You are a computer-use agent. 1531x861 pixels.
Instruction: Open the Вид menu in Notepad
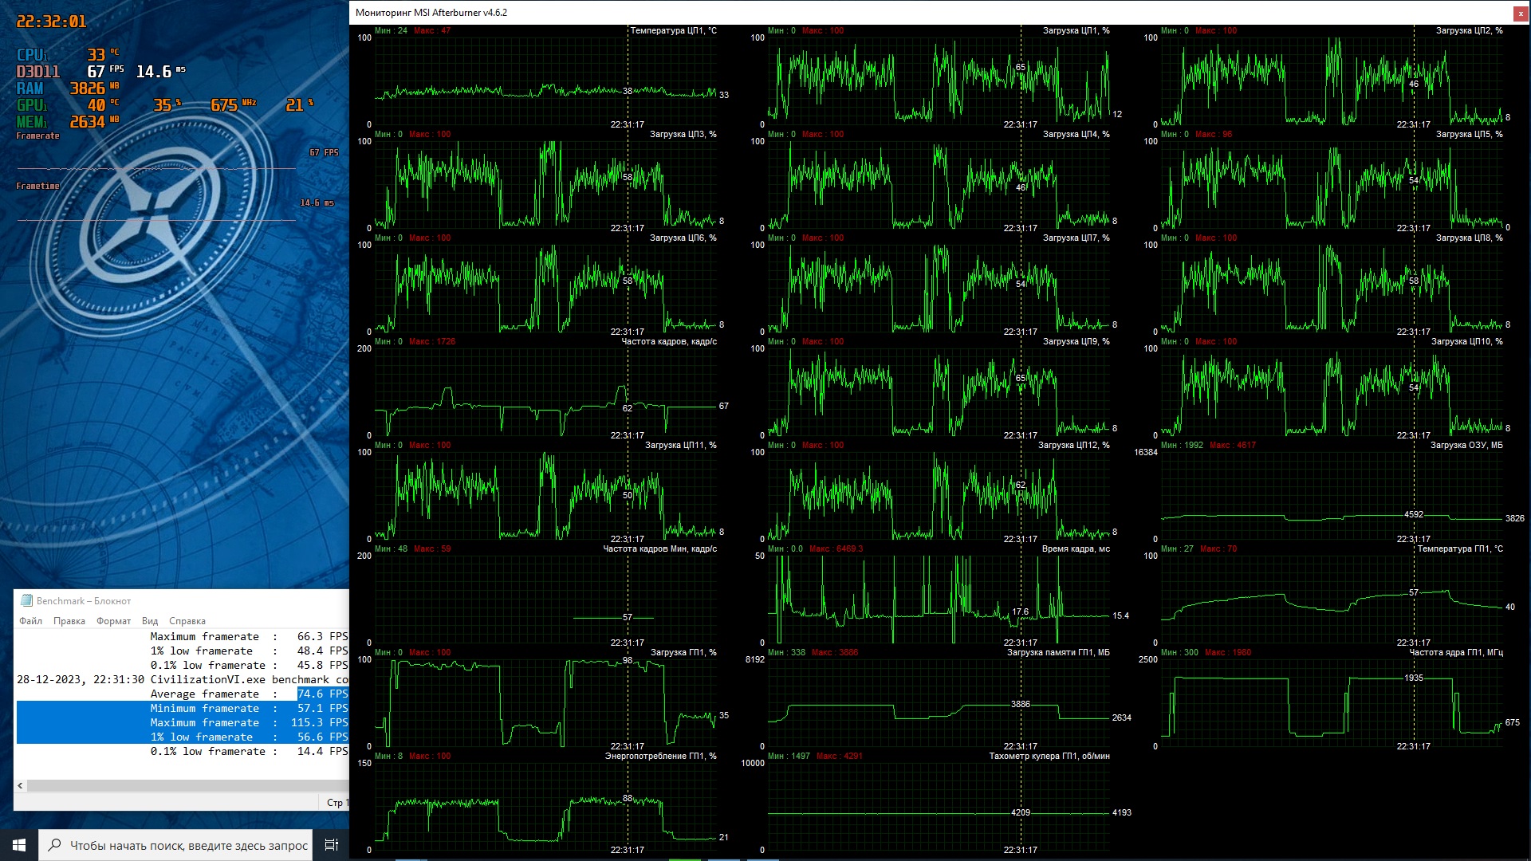click(150, 621)
